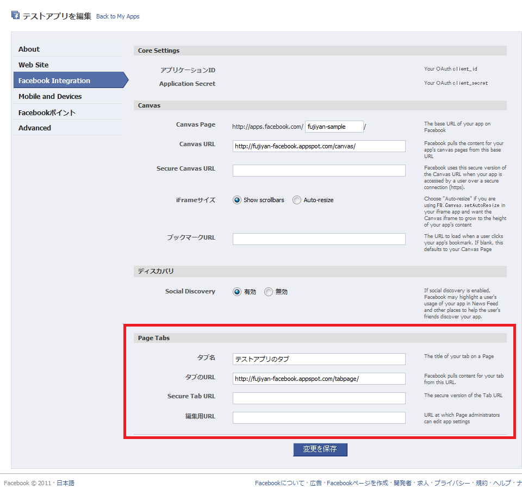This screenshot has height=489, width=522.
Task: Select the Facebook Integration sidebar tab
Action: pos(71,80)
